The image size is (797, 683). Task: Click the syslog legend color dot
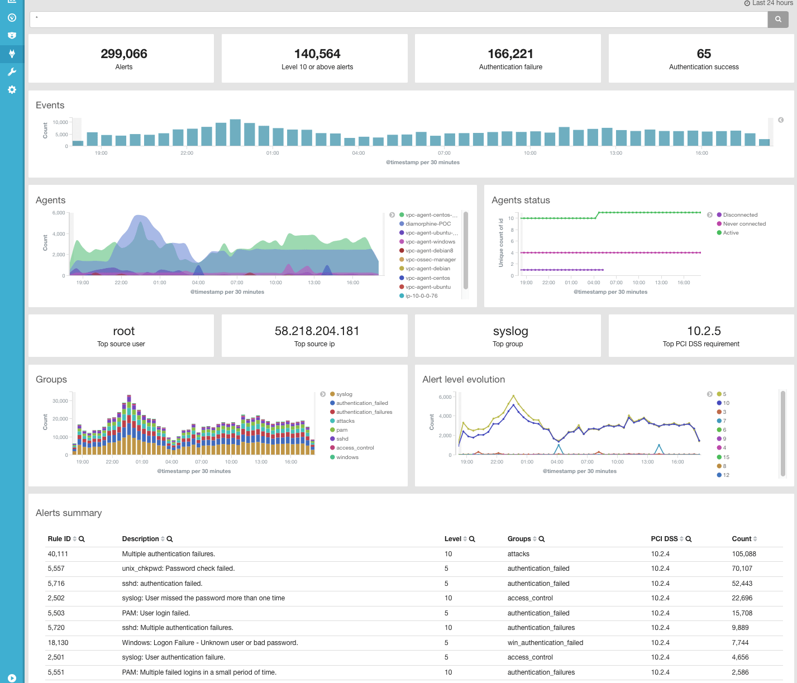332,394
